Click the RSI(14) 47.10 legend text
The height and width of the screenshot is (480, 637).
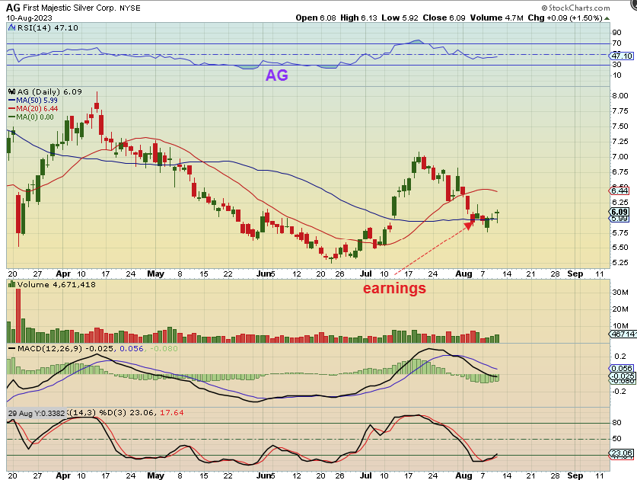tap(47, 27)
